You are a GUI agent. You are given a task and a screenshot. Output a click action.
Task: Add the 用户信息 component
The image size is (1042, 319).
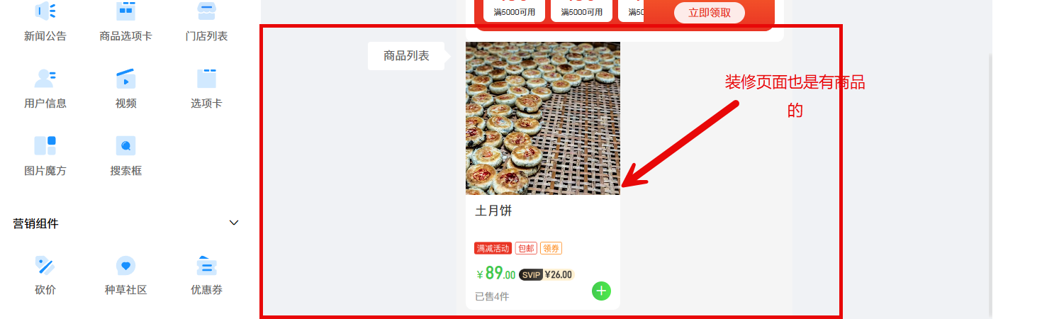[x=45, y=89]
